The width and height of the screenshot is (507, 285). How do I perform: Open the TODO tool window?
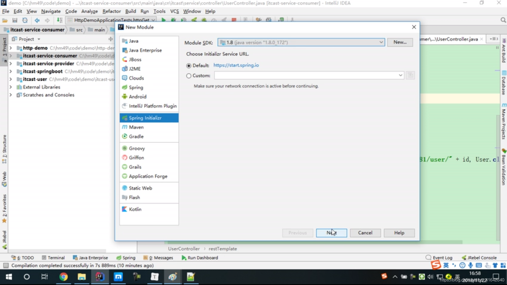pos(23,258)
